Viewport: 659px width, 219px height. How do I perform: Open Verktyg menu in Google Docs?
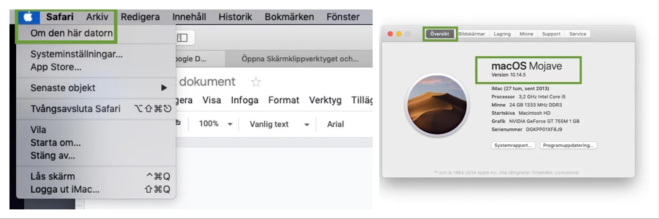click(325, 100)
